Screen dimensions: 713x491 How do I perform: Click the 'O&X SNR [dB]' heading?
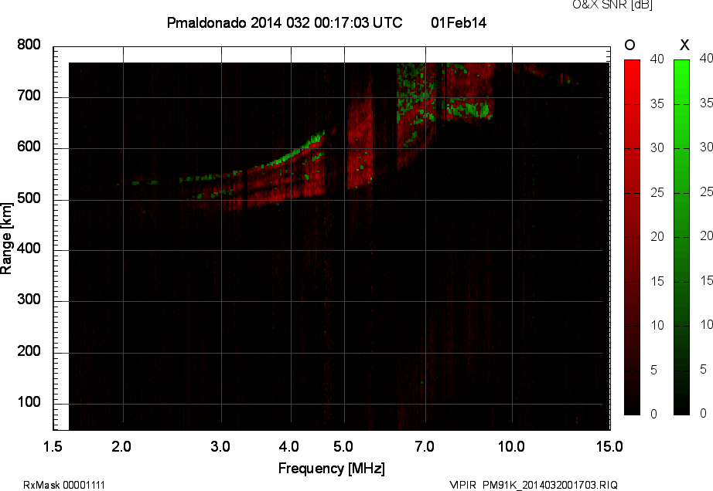coord(612,5)
